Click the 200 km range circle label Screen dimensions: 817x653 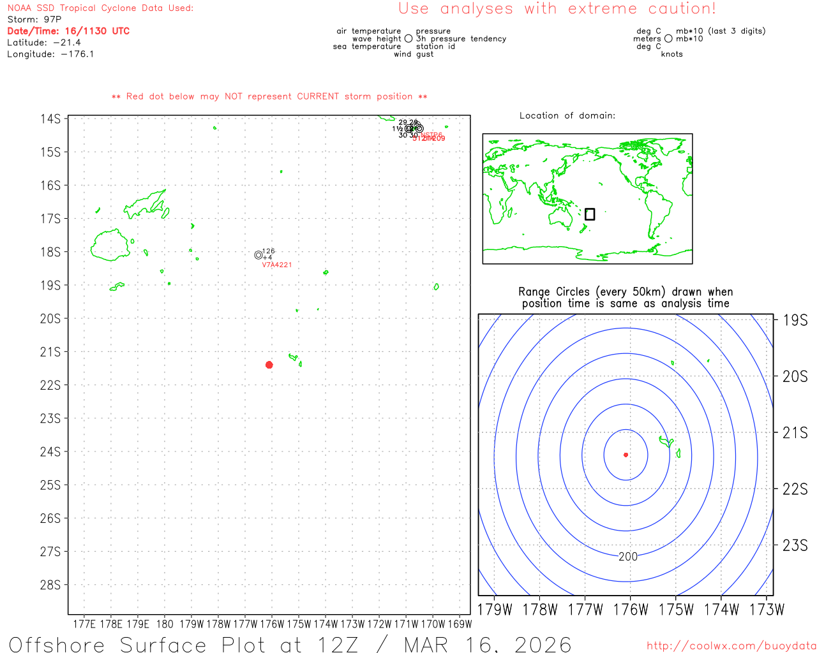pos(628,557)
